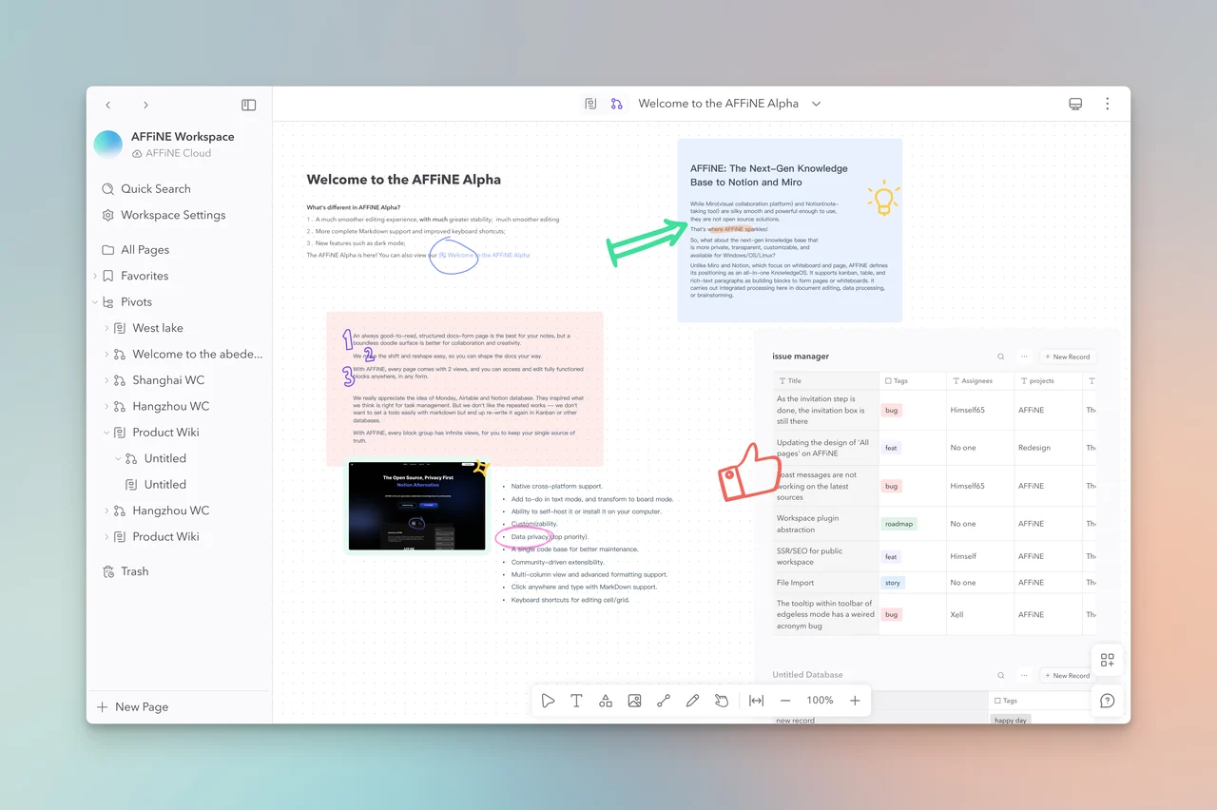Search in Untitled Database
The image size is (1217, 810).
[1001, 675]
